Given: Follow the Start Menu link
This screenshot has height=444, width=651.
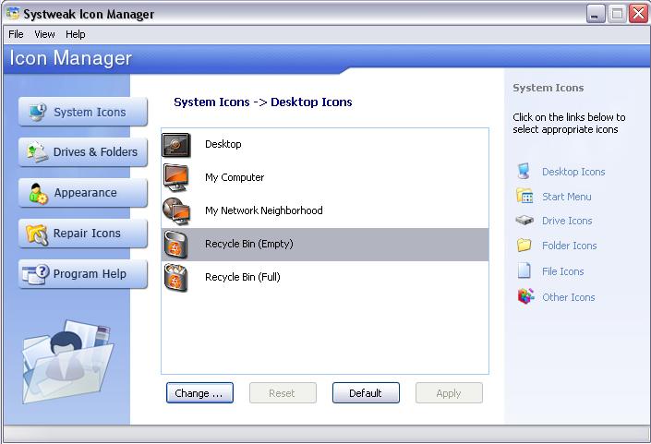Looking at the screenshot, I should pos(567,197).
